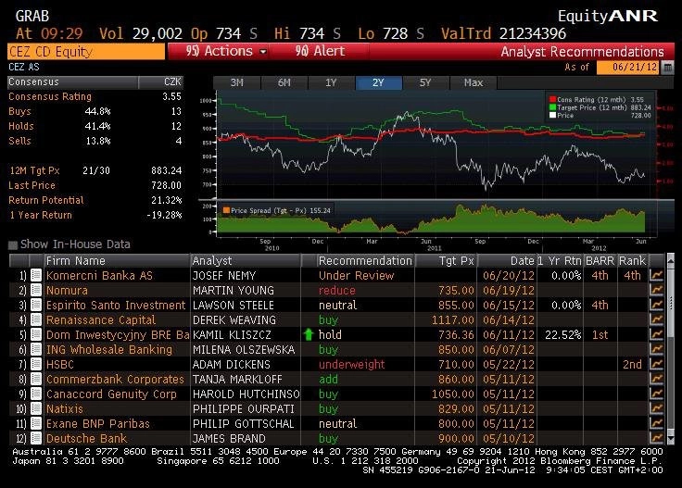Open chart icon for Renaissance Capital row
Screen dimensions: 682x488
pyautogui.click(x=656, y=319)
